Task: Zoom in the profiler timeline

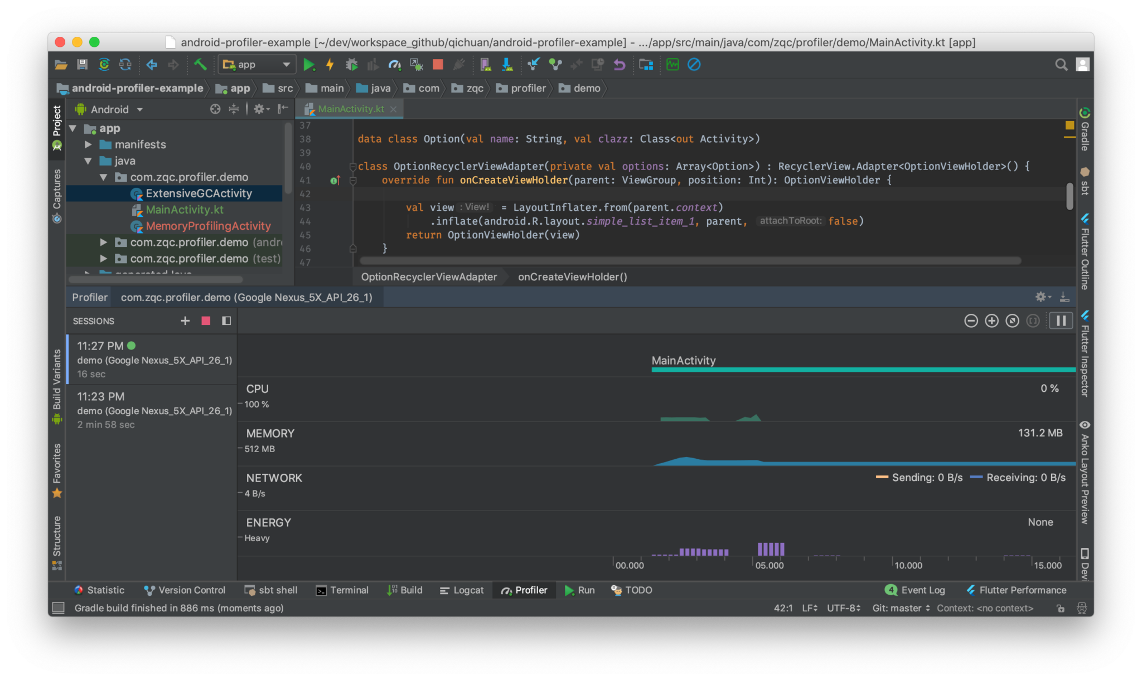Action: pyautogui.click(x=991, y=320)
